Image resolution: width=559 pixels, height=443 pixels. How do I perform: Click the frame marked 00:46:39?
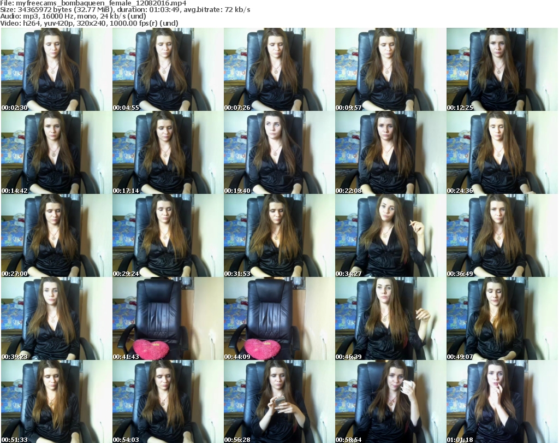[390, 318]
